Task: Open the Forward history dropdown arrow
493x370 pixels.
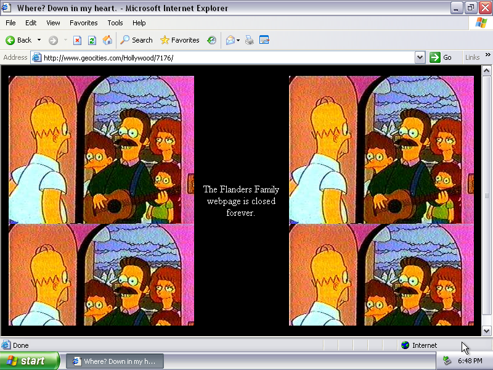Action: 65,40
